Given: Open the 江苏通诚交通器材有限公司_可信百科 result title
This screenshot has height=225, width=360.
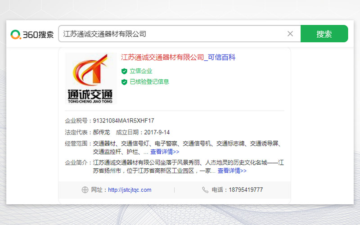Looking at the screenshot, I should coord(178,57).
